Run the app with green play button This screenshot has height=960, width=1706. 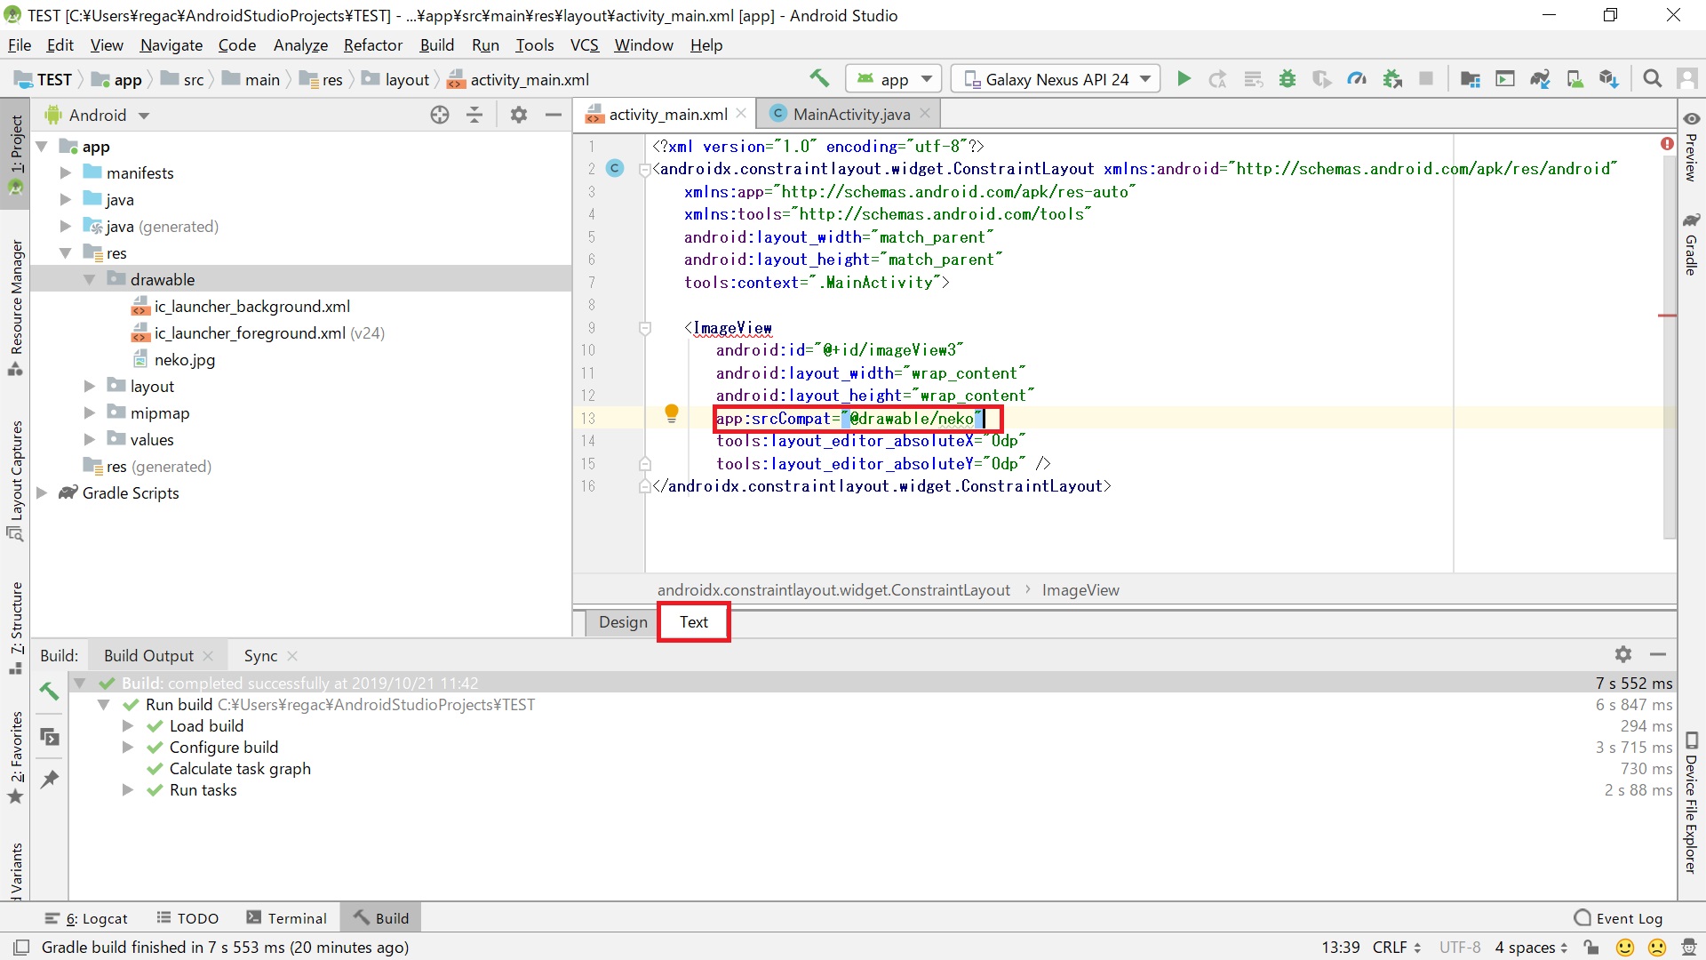coord(1184,79)
